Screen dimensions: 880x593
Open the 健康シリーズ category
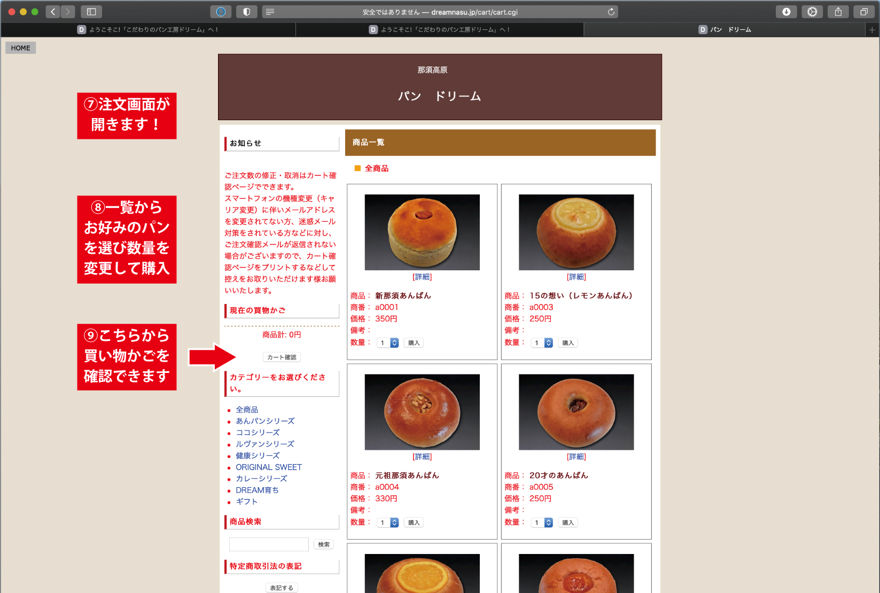[x=258, y=456]
